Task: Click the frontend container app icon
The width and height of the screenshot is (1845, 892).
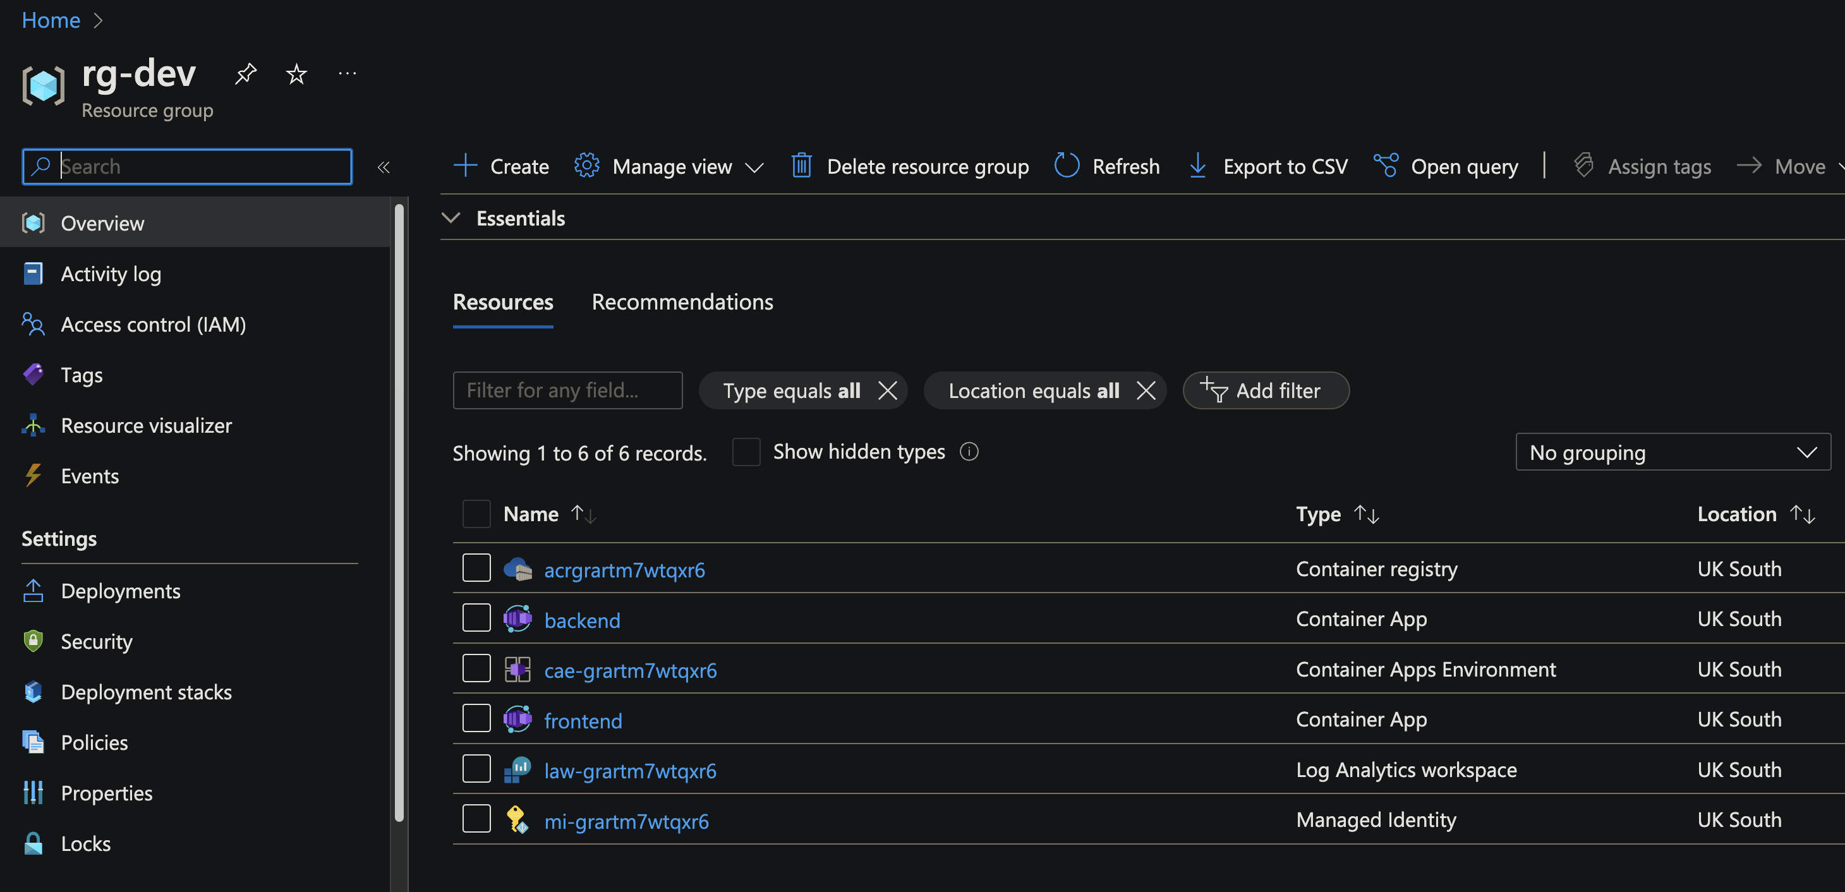Action: 517,720
